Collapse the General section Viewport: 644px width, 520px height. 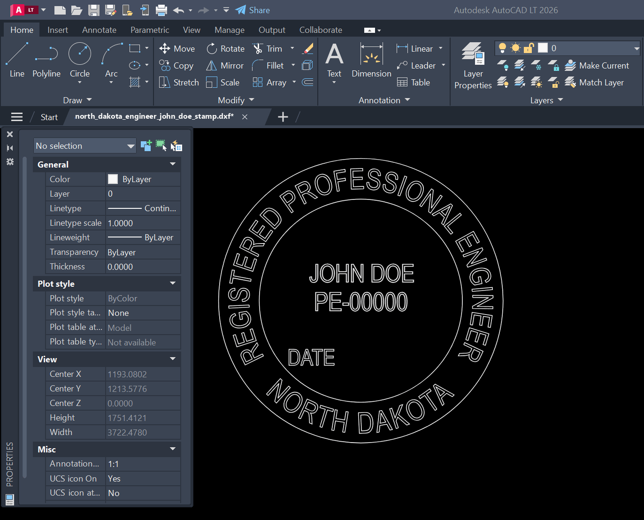[x=173, y=164]
